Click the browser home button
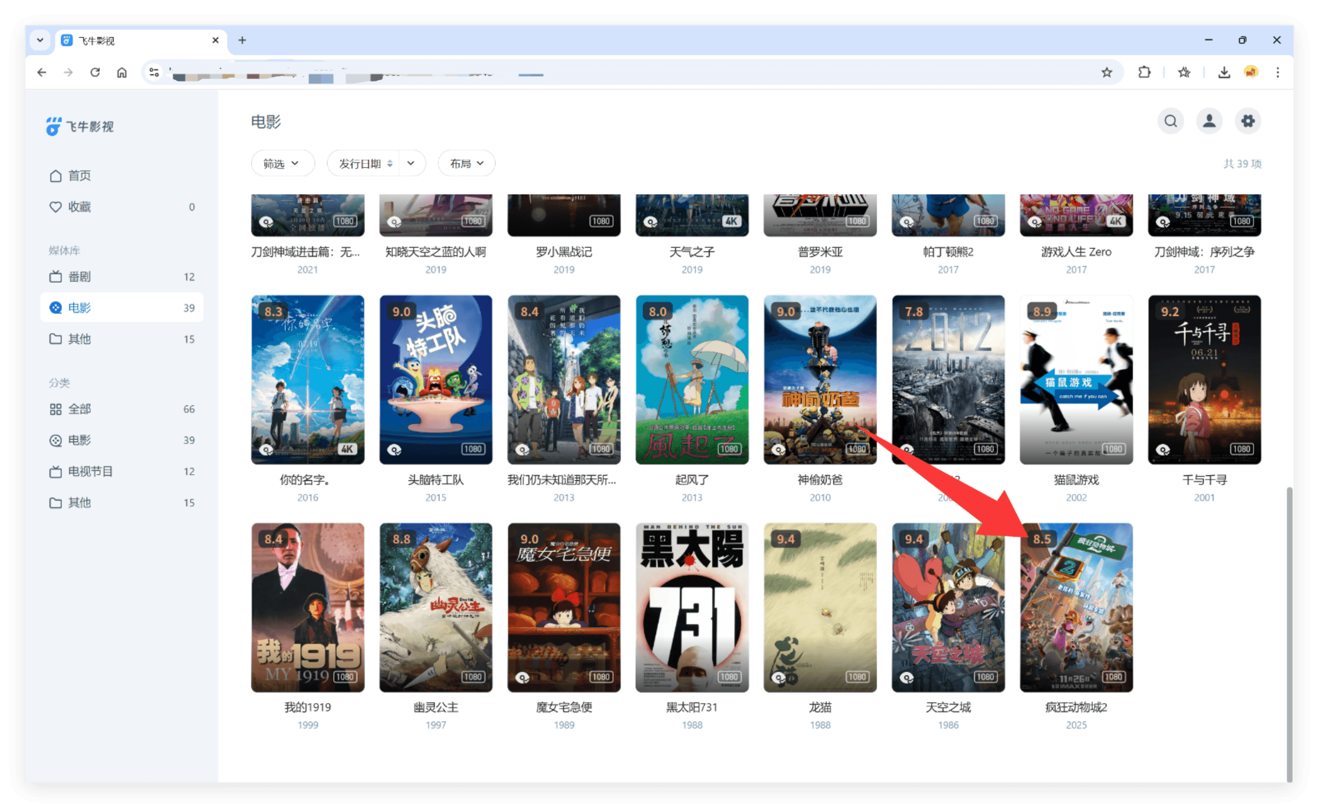 (x=122, y=72)
